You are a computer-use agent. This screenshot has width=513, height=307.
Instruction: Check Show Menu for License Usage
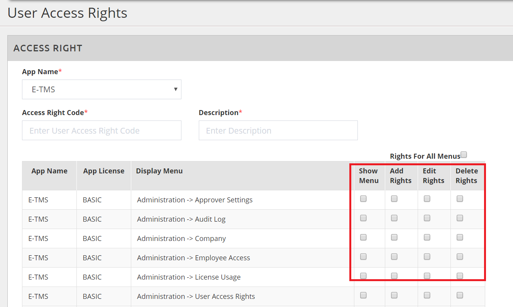pyautogui.click(x=363, y=276)
